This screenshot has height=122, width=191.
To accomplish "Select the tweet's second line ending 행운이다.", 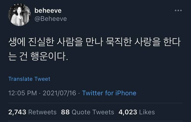I will click(x=38, y=57).
